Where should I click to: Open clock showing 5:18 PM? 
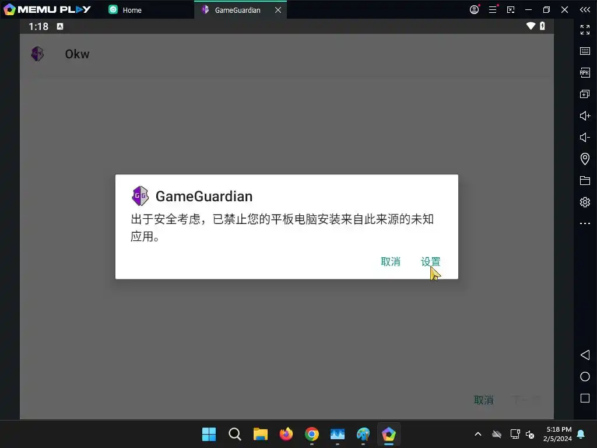(557, 434)
